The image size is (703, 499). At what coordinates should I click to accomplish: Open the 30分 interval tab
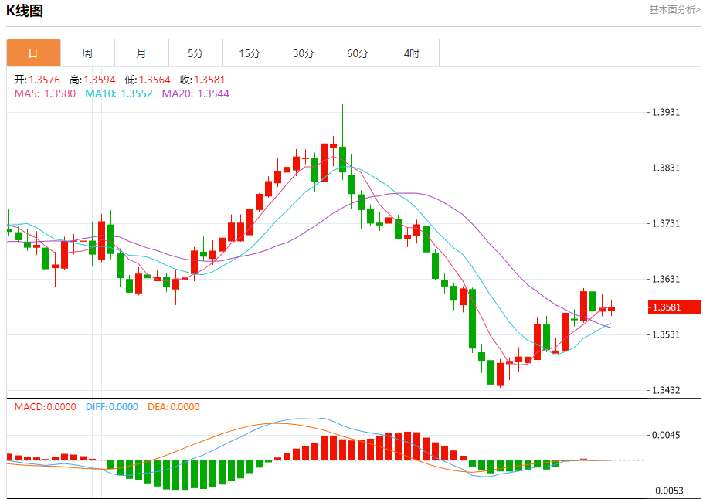pyautogui.click(x=304, y=53)
